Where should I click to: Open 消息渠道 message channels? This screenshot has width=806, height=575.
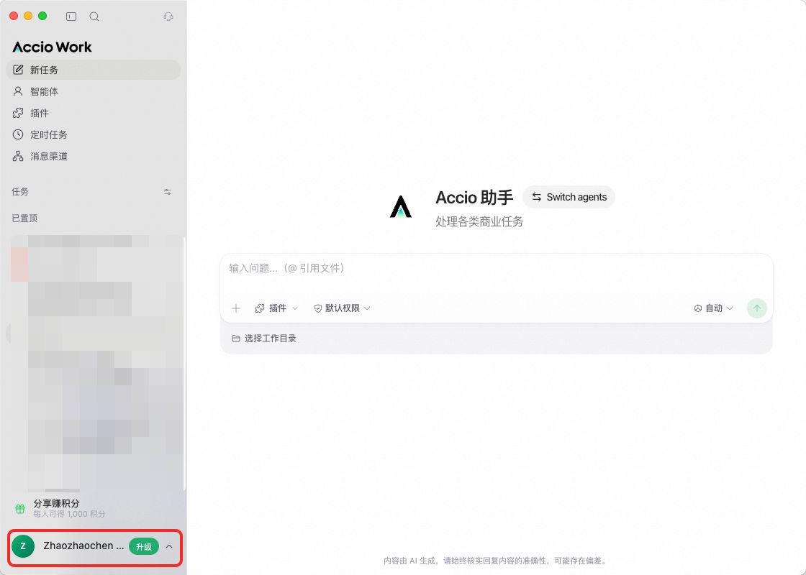click(x=93, y=156)
